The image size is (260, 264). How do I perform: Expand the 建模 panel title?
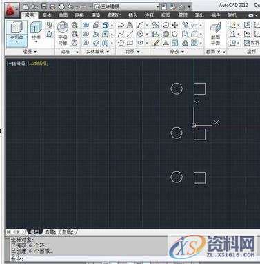pyautogui.click(x=30, y=52)
